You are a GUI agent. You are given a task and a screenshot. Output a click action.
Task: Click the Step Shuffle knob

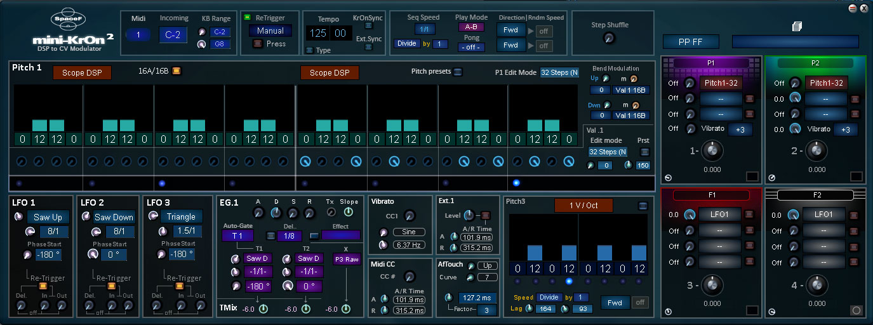coord(609,38)
